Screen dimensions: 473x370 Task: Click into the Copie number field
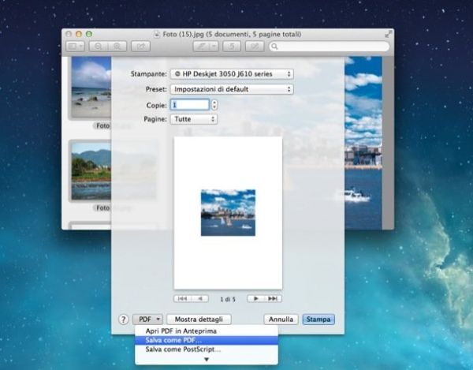click(x=190, y=105)
